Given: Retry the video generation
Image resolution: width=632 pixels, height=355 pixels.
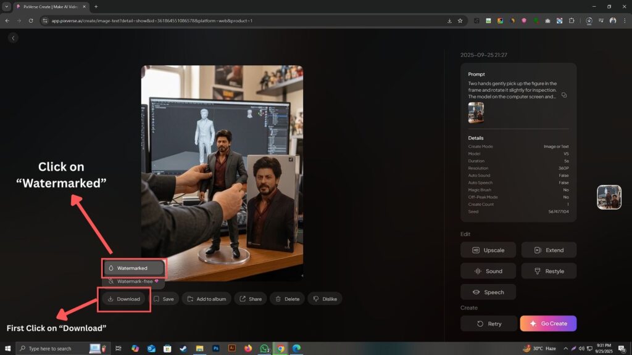Looking at the screenshot, I should point(488,324).
